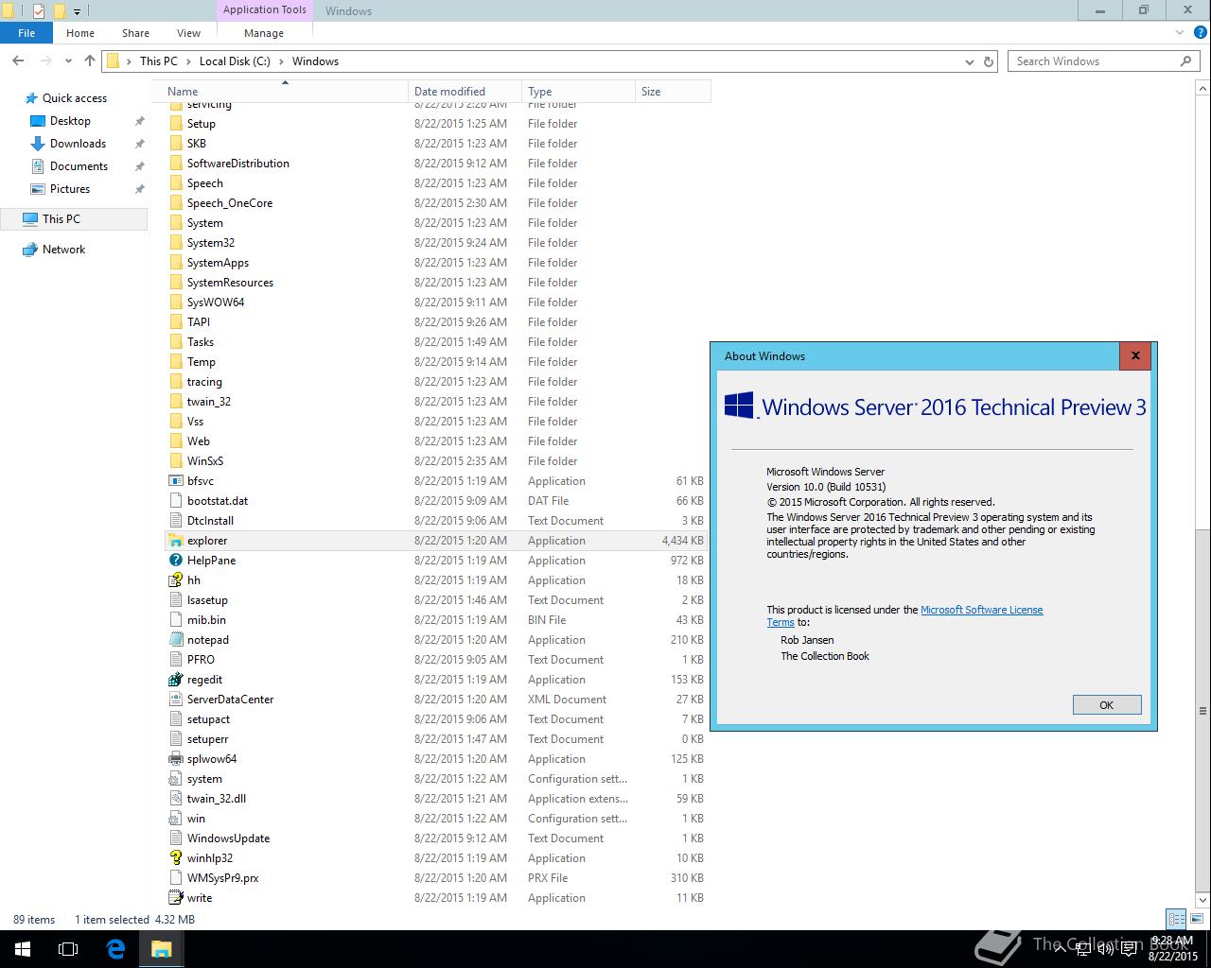Select the WindowsUpdate text document
The width and height of the screenshot is (1211, 968).
(x=435, y=838)
